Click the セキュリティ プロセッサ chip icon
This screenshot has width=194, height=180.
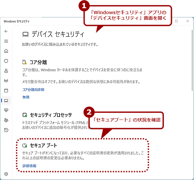point(25,115)
